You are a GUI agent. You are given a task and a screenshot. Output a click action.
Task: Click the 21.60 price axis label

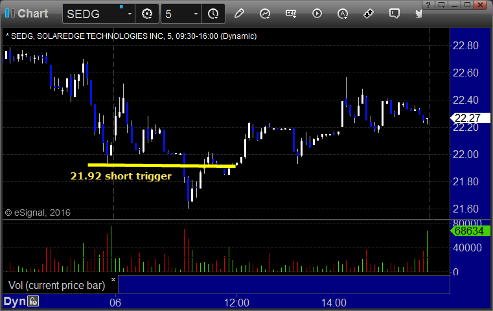tap(465, 209)
